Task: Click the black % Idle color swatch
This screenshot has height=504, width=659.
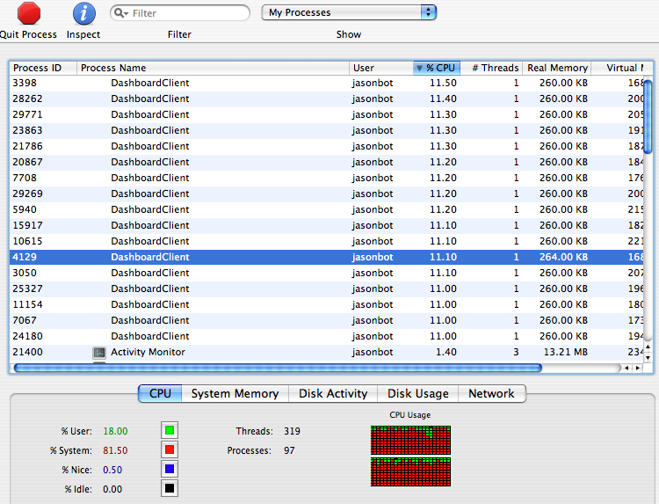Action: coord(170,488)
